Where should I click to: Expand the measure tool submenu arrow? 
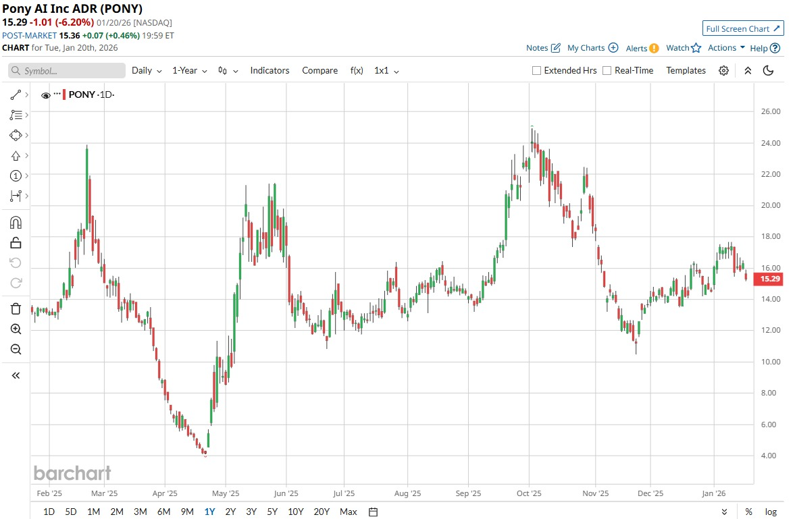click(26, 196)
